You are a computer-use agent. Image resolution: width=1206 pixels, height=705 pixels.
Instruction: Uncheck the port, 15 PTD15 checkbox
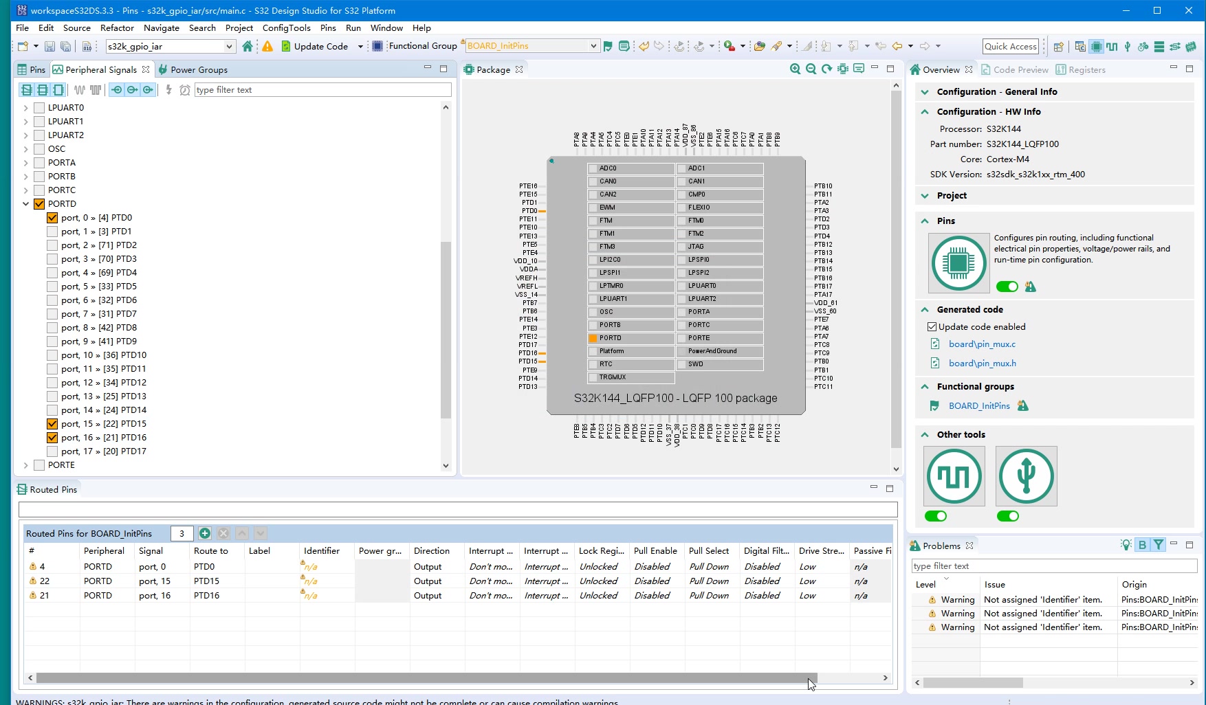click(52, 424)
